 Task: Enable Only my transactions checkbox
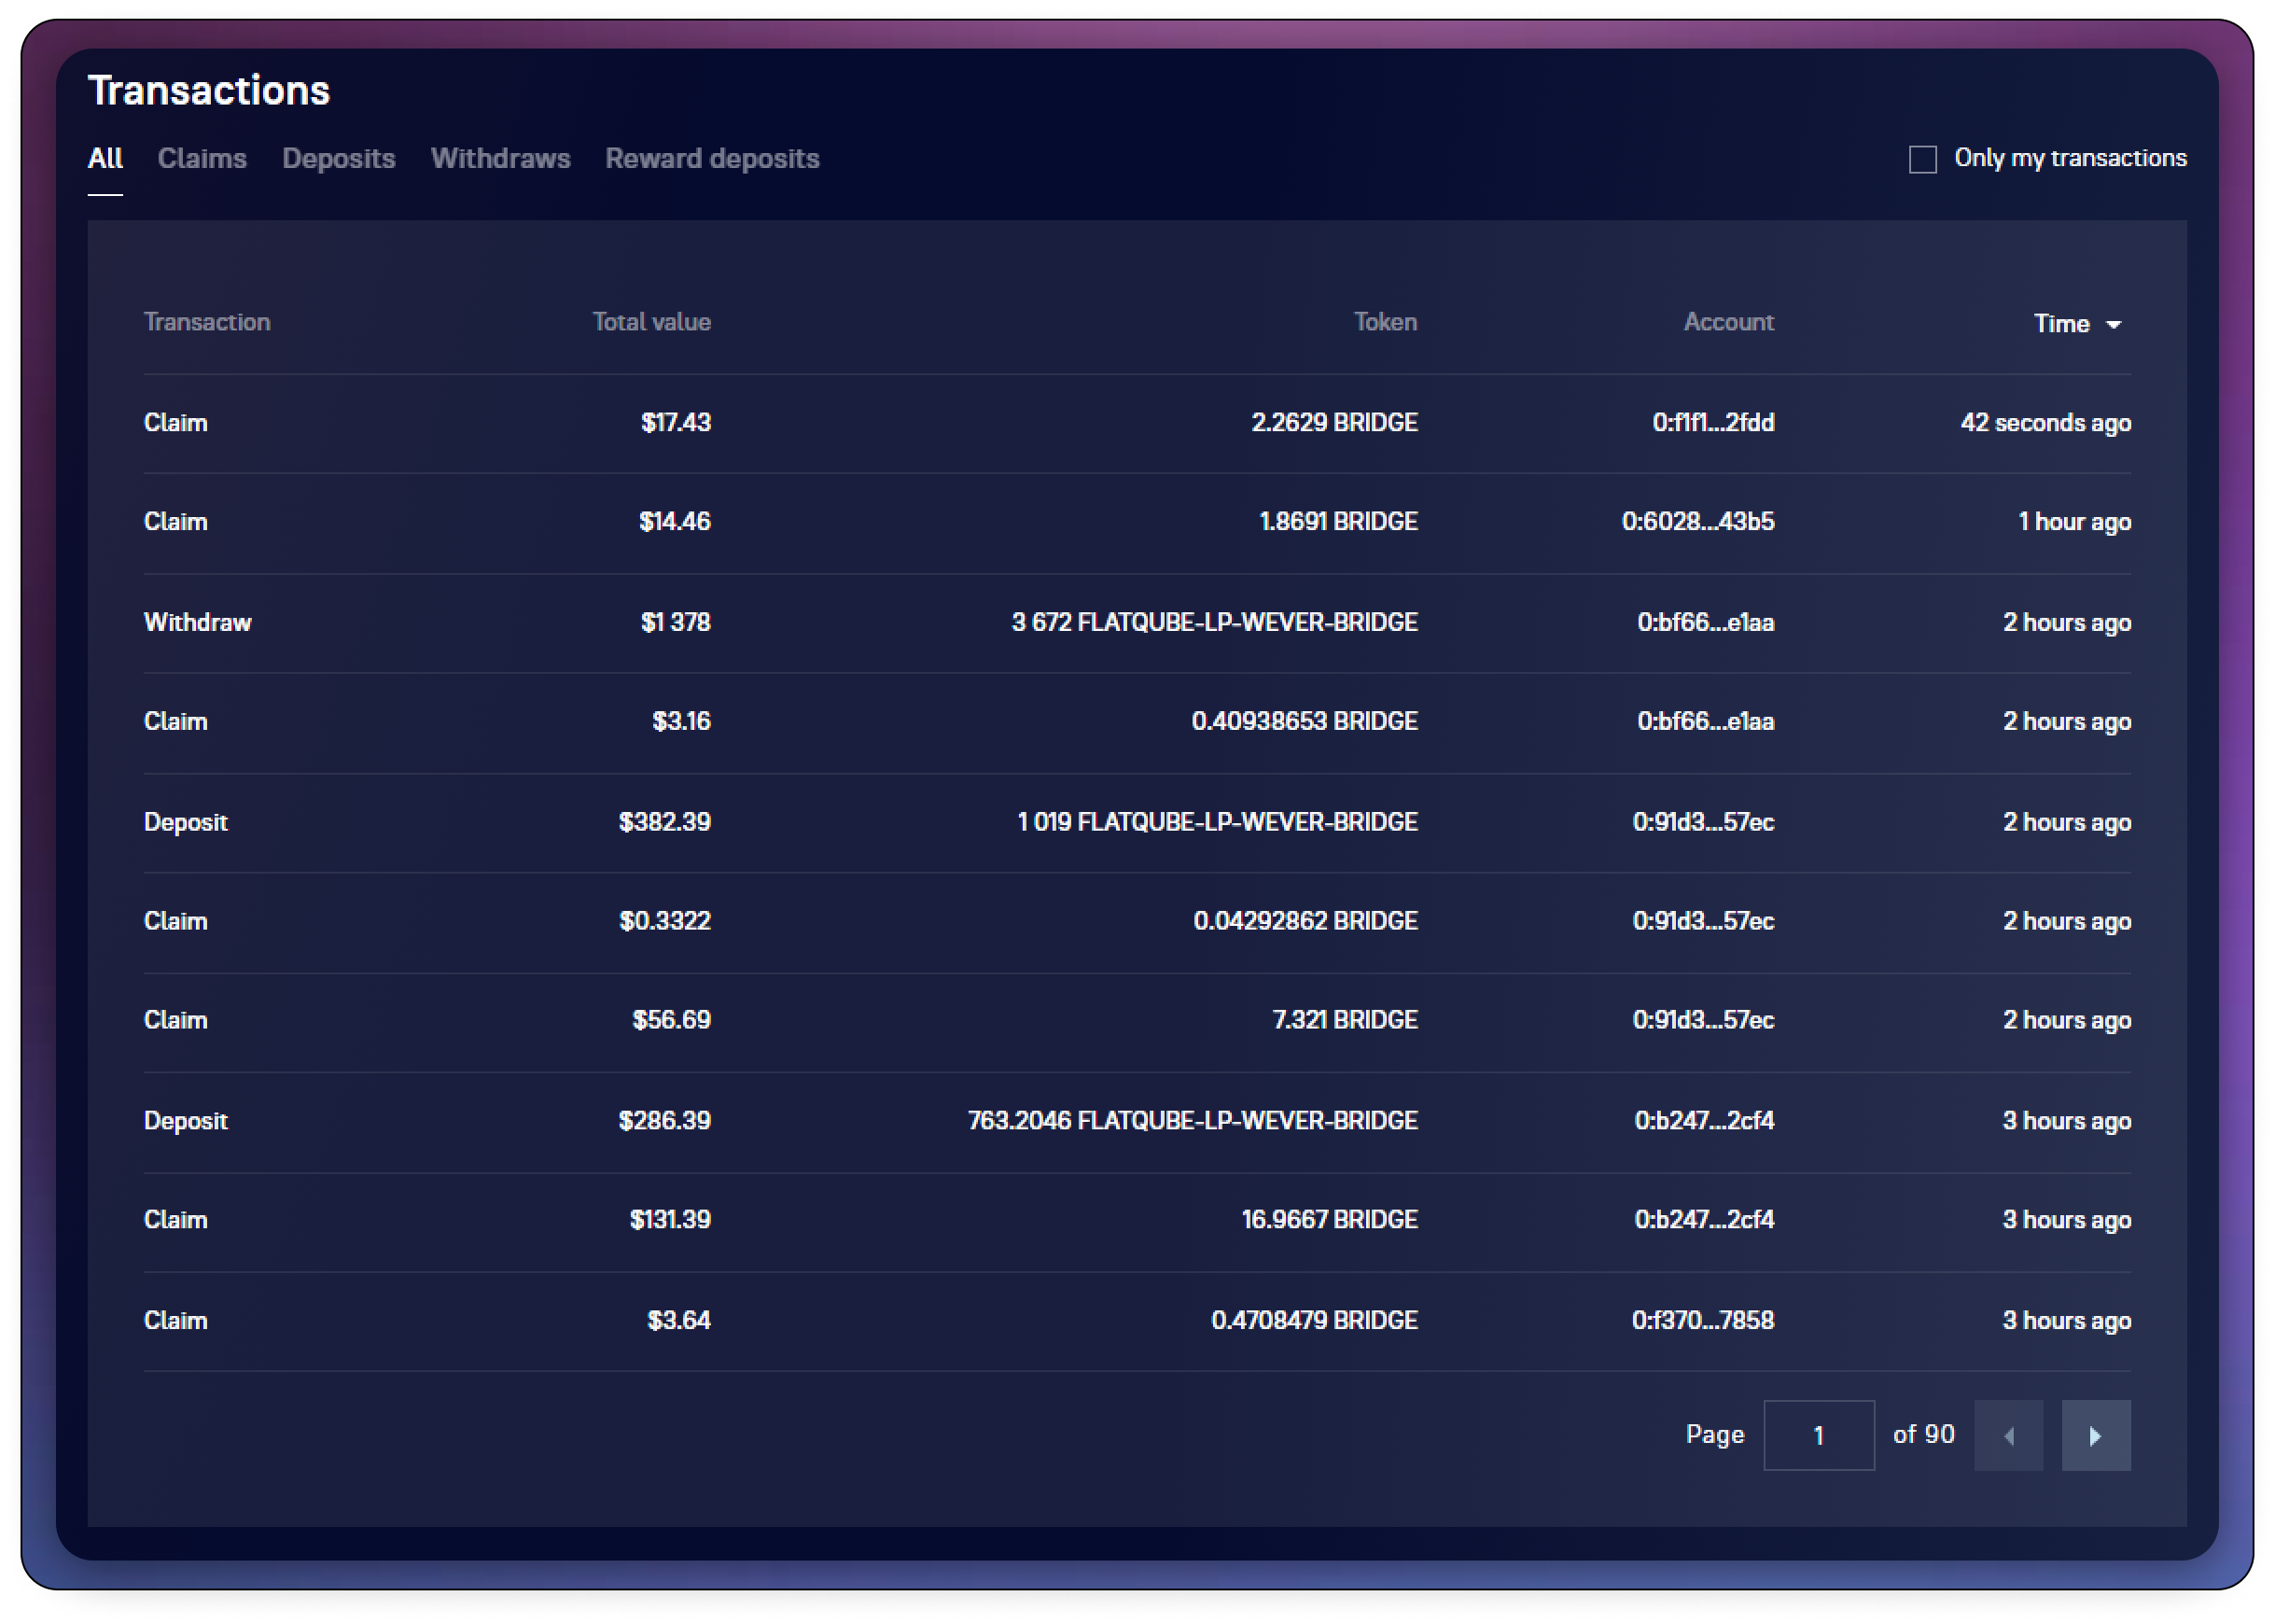pos(1922,159)
